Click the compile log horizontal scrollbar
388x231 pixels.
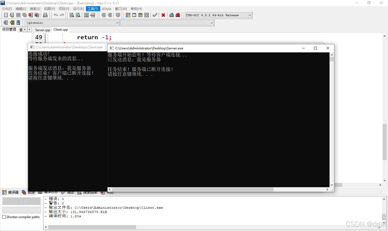coord(213,227)
